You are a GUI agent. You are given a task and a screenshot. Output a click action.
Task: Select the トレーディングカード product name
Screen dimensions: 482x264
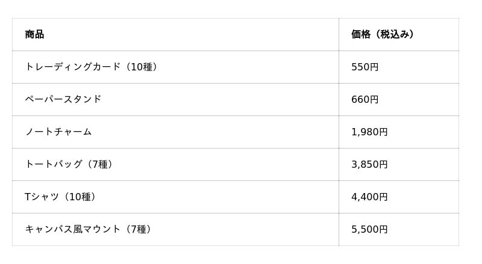point(72,67)
